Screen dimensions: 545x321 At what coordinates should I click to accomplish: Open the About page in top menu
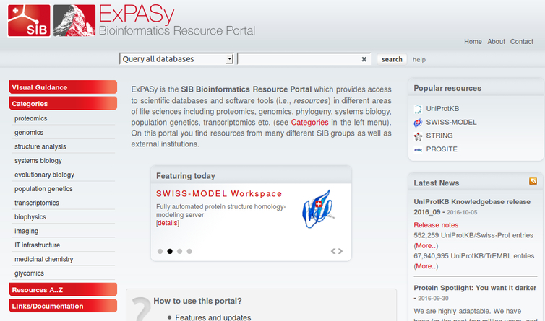point(496,42)
